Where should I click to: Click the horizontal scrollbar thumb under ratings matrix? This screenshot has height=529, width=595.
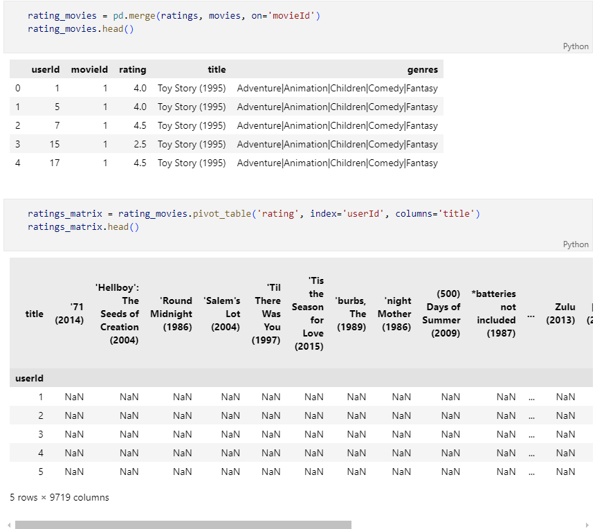[x=183, y=525]
